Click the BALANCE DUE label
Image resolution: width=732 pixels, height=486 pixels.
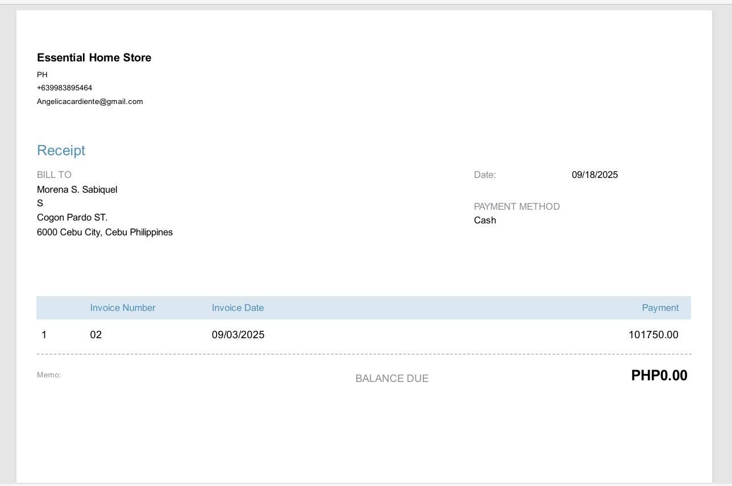(x=392, y=379)
